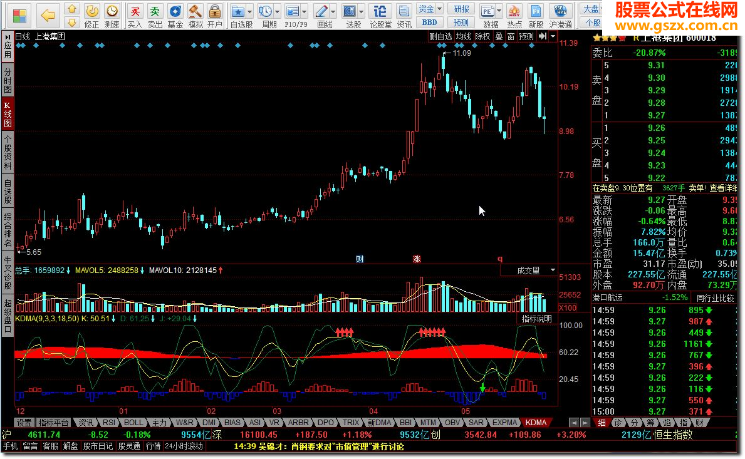
Task: Select the 筹 chip distribution tab
Action: 651,423
